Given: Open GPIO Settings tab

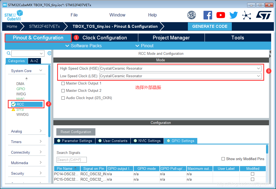Looking at the screenshot, I should coord(181,141).
